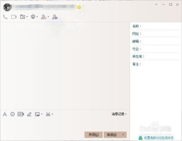Open the 消息记录 message history

pos(118,114)
